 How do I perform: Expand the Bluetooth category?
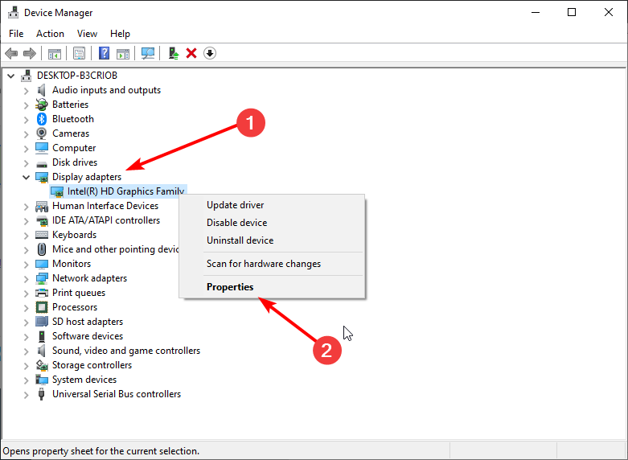click(27, 120)
